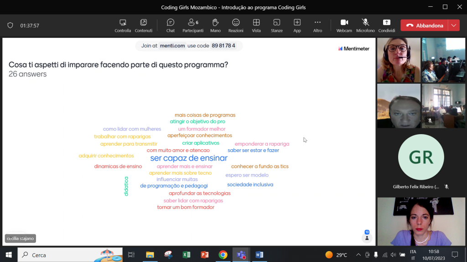Click the phrase 'tornar um bom formador'

186,207
